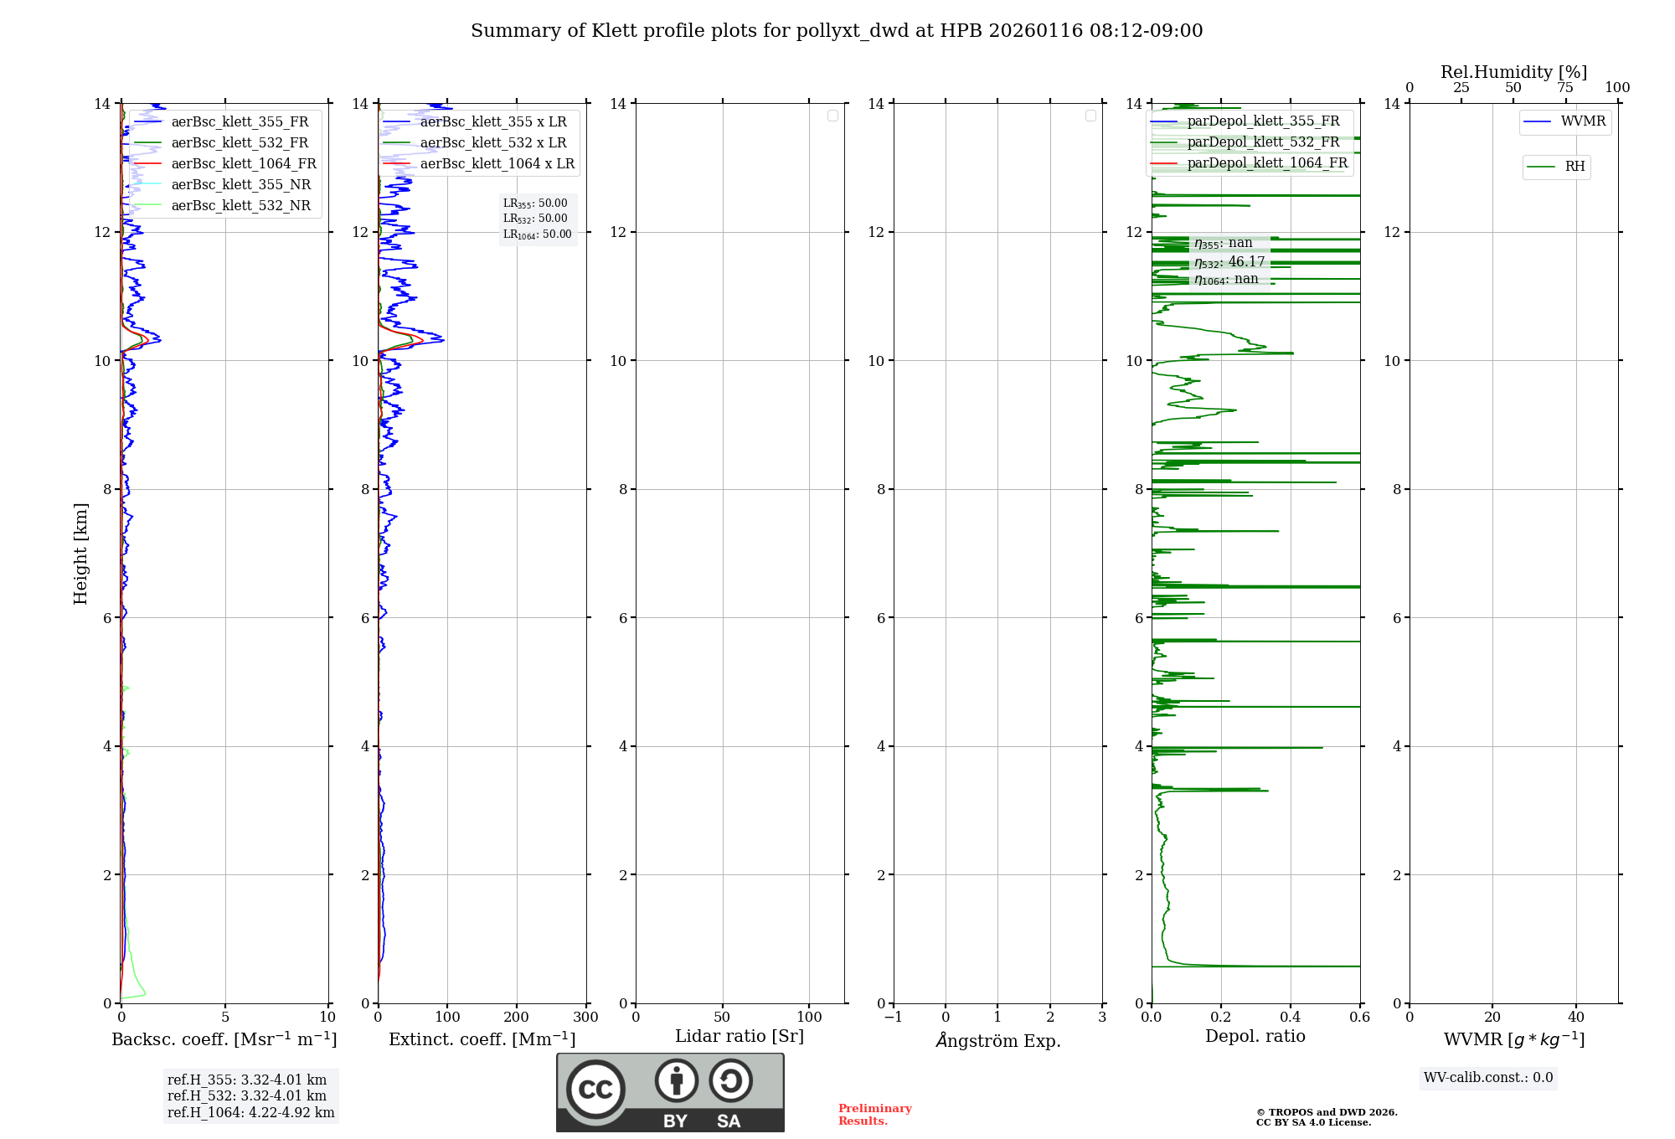This screenshot has width=1675, height=1139.
Task: Click the parDepol_klett_532_FR legend entry
Action: pyautogui.click(x=1263, y=142)
